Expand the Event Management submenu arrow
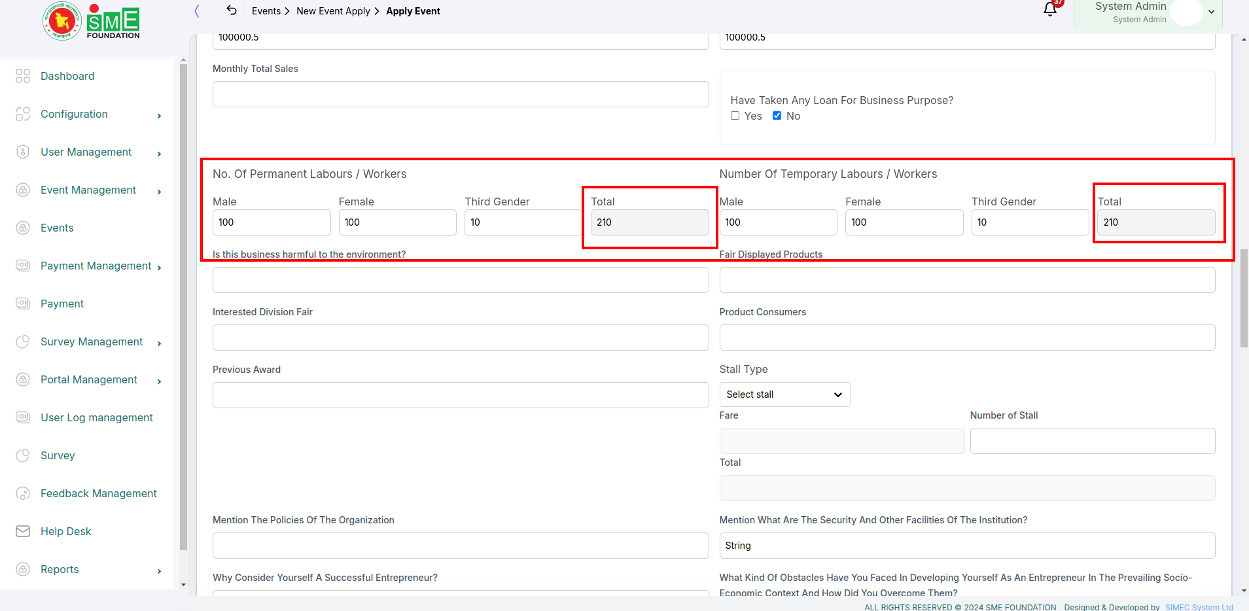This screenshot has width=1249, height=611. pos(160,192)
